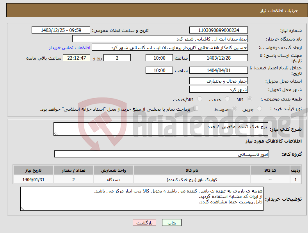Select the جزیی purchase type radio

pos(259,108)
